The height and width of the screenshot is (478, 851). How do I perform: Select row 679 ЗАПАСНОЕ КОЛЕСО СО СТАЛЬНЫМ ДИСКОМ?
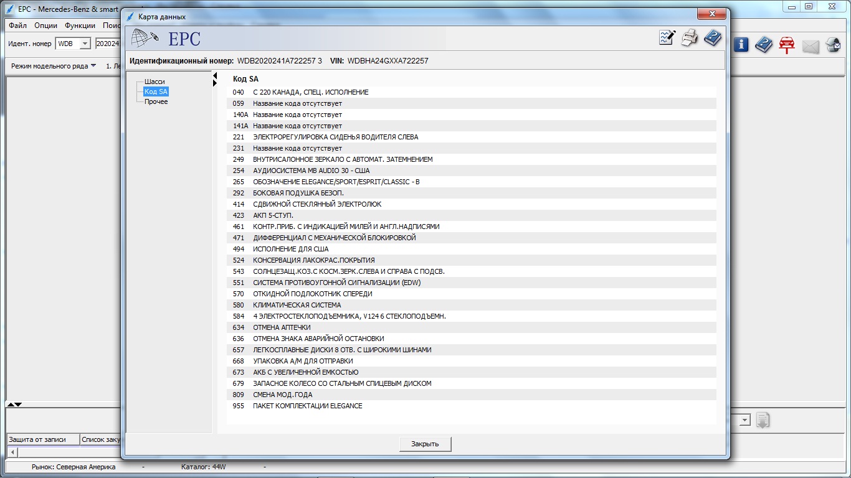[x=472, y=383]
